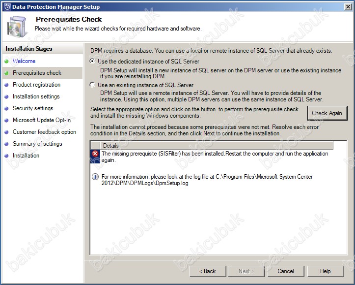Viewport: 355px width, 285px height.
Task: Select the Product registration stage
Action: 36,85
